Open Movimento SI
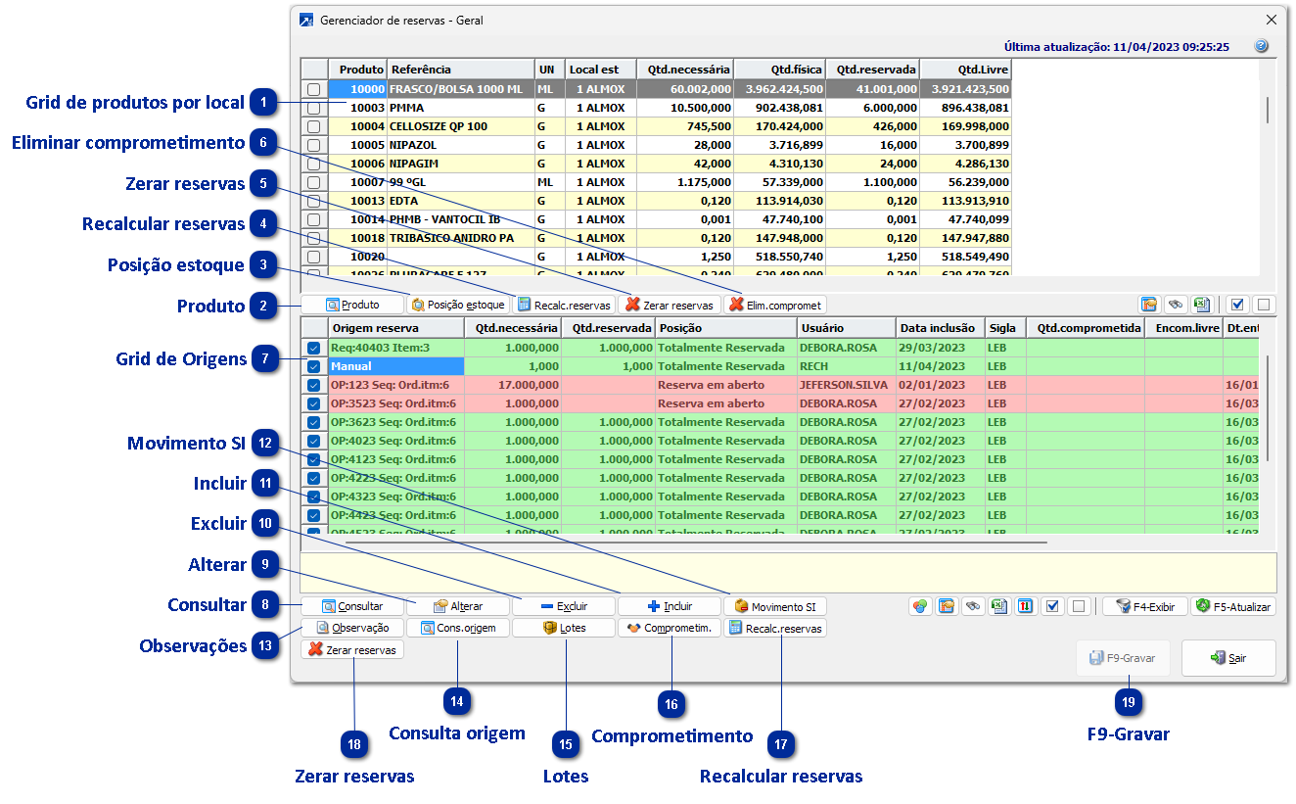 [775, 606]
